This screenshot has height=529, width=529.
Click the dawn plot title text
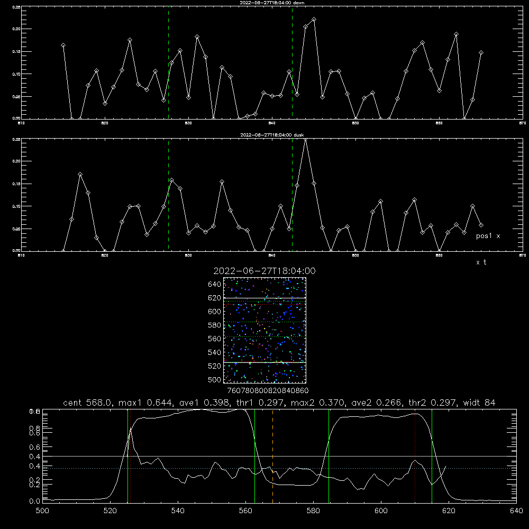coord(272,3)
